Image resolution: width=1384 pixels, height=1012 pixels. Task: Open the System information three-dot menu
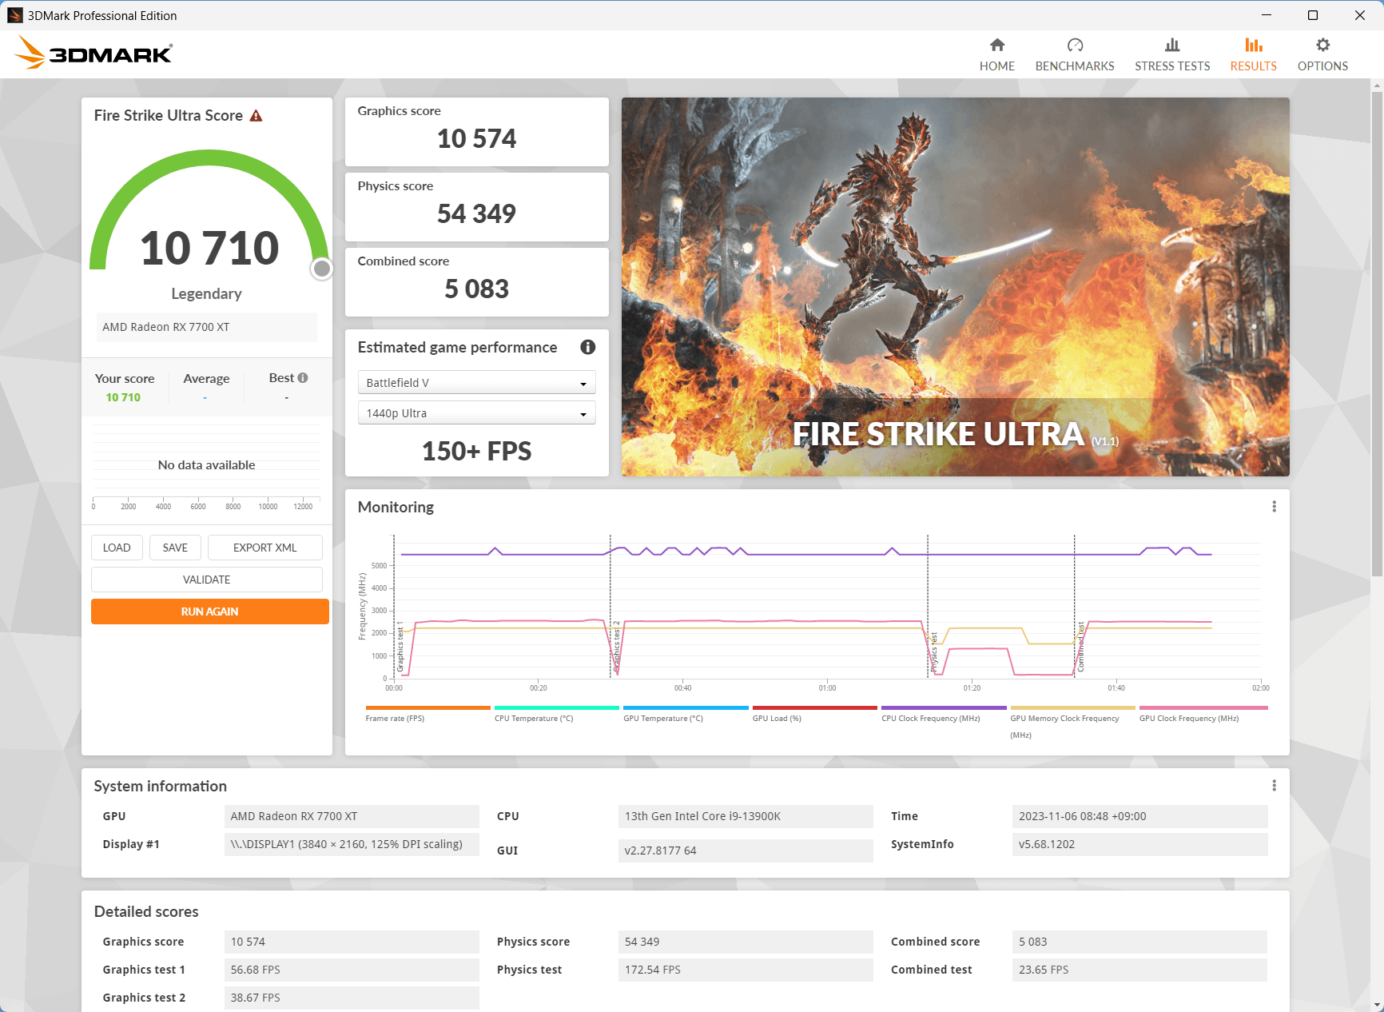(x=1274, y=786)
